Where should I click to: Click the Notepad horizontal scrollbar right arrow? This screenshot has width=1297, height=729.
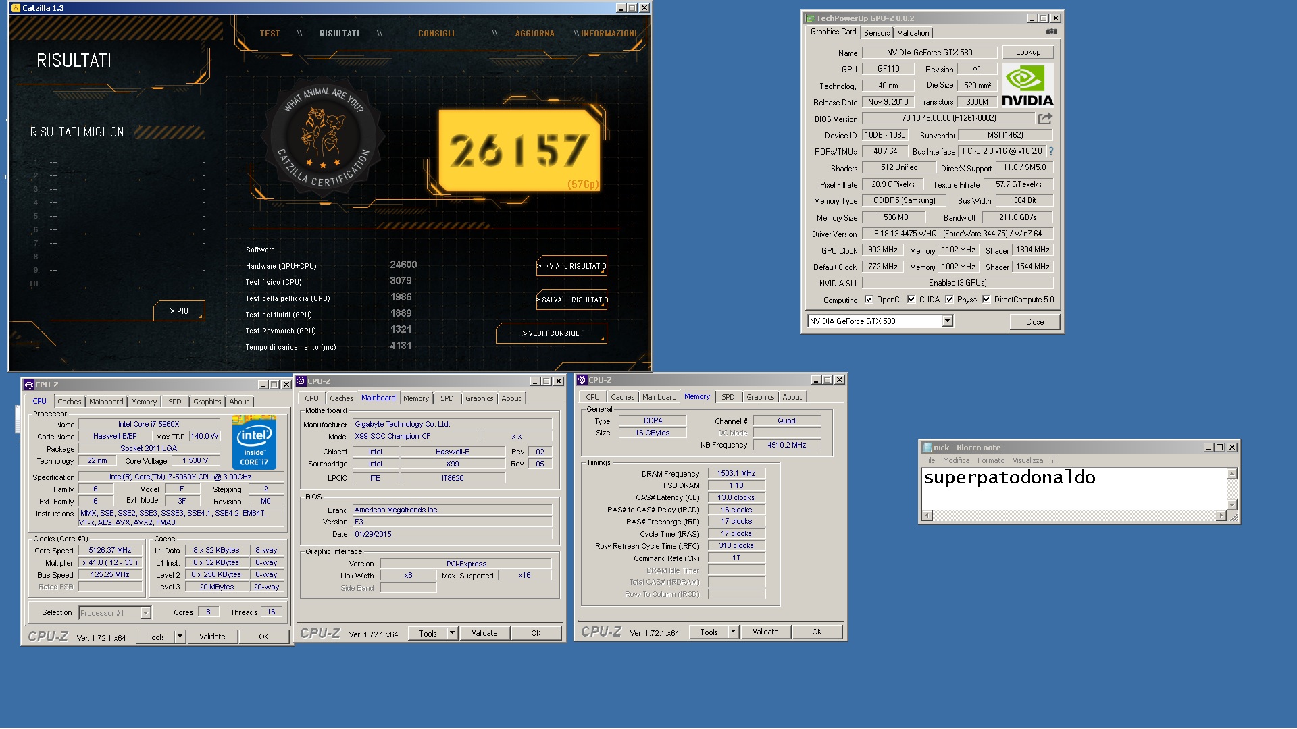tap(1220, 516)
